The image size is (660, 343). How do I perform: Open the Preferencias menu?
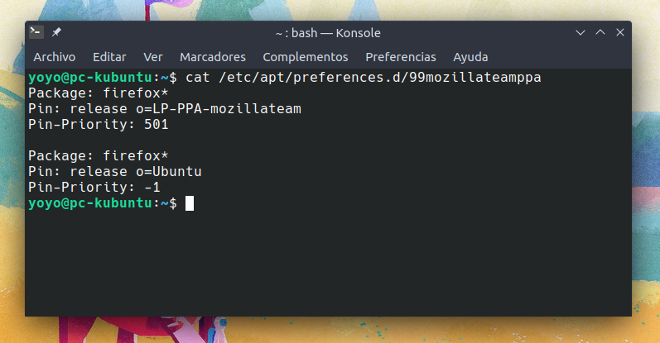pyautogui.click(x=401, y=57)
